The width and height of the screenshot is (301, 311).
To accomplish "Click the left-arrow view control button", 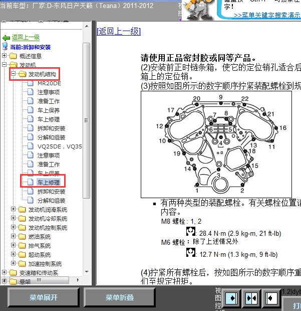I will [x=271, y=298].
